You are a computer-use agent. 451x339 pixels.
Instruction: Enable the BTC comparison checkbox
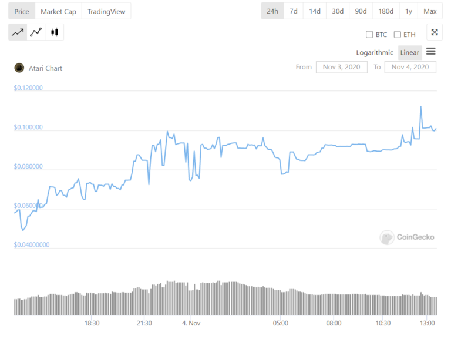pyautogui.click(x=369, y=35)
